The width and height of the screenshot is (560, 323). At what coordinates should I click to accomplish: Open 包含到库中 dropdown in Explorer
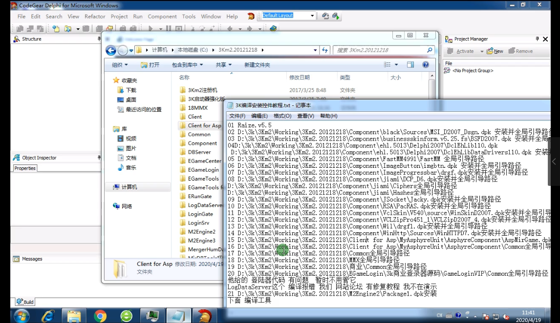pos(188,64)
